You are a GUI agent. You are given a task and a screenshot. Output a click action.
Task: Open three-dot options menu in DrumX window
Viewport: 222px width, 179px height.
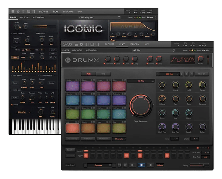coord(211,50)
